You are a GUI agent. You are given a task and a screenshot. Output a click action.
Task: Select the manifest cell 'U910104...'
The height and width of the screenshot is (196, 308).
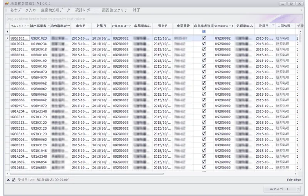pyautogui.click(x=20, y=151)
